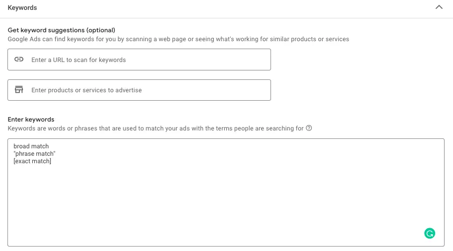Image resolution: width=453 pixels, height=251 pixels.
Task: Click the link icon in URL field
Action: pos(19,60)
